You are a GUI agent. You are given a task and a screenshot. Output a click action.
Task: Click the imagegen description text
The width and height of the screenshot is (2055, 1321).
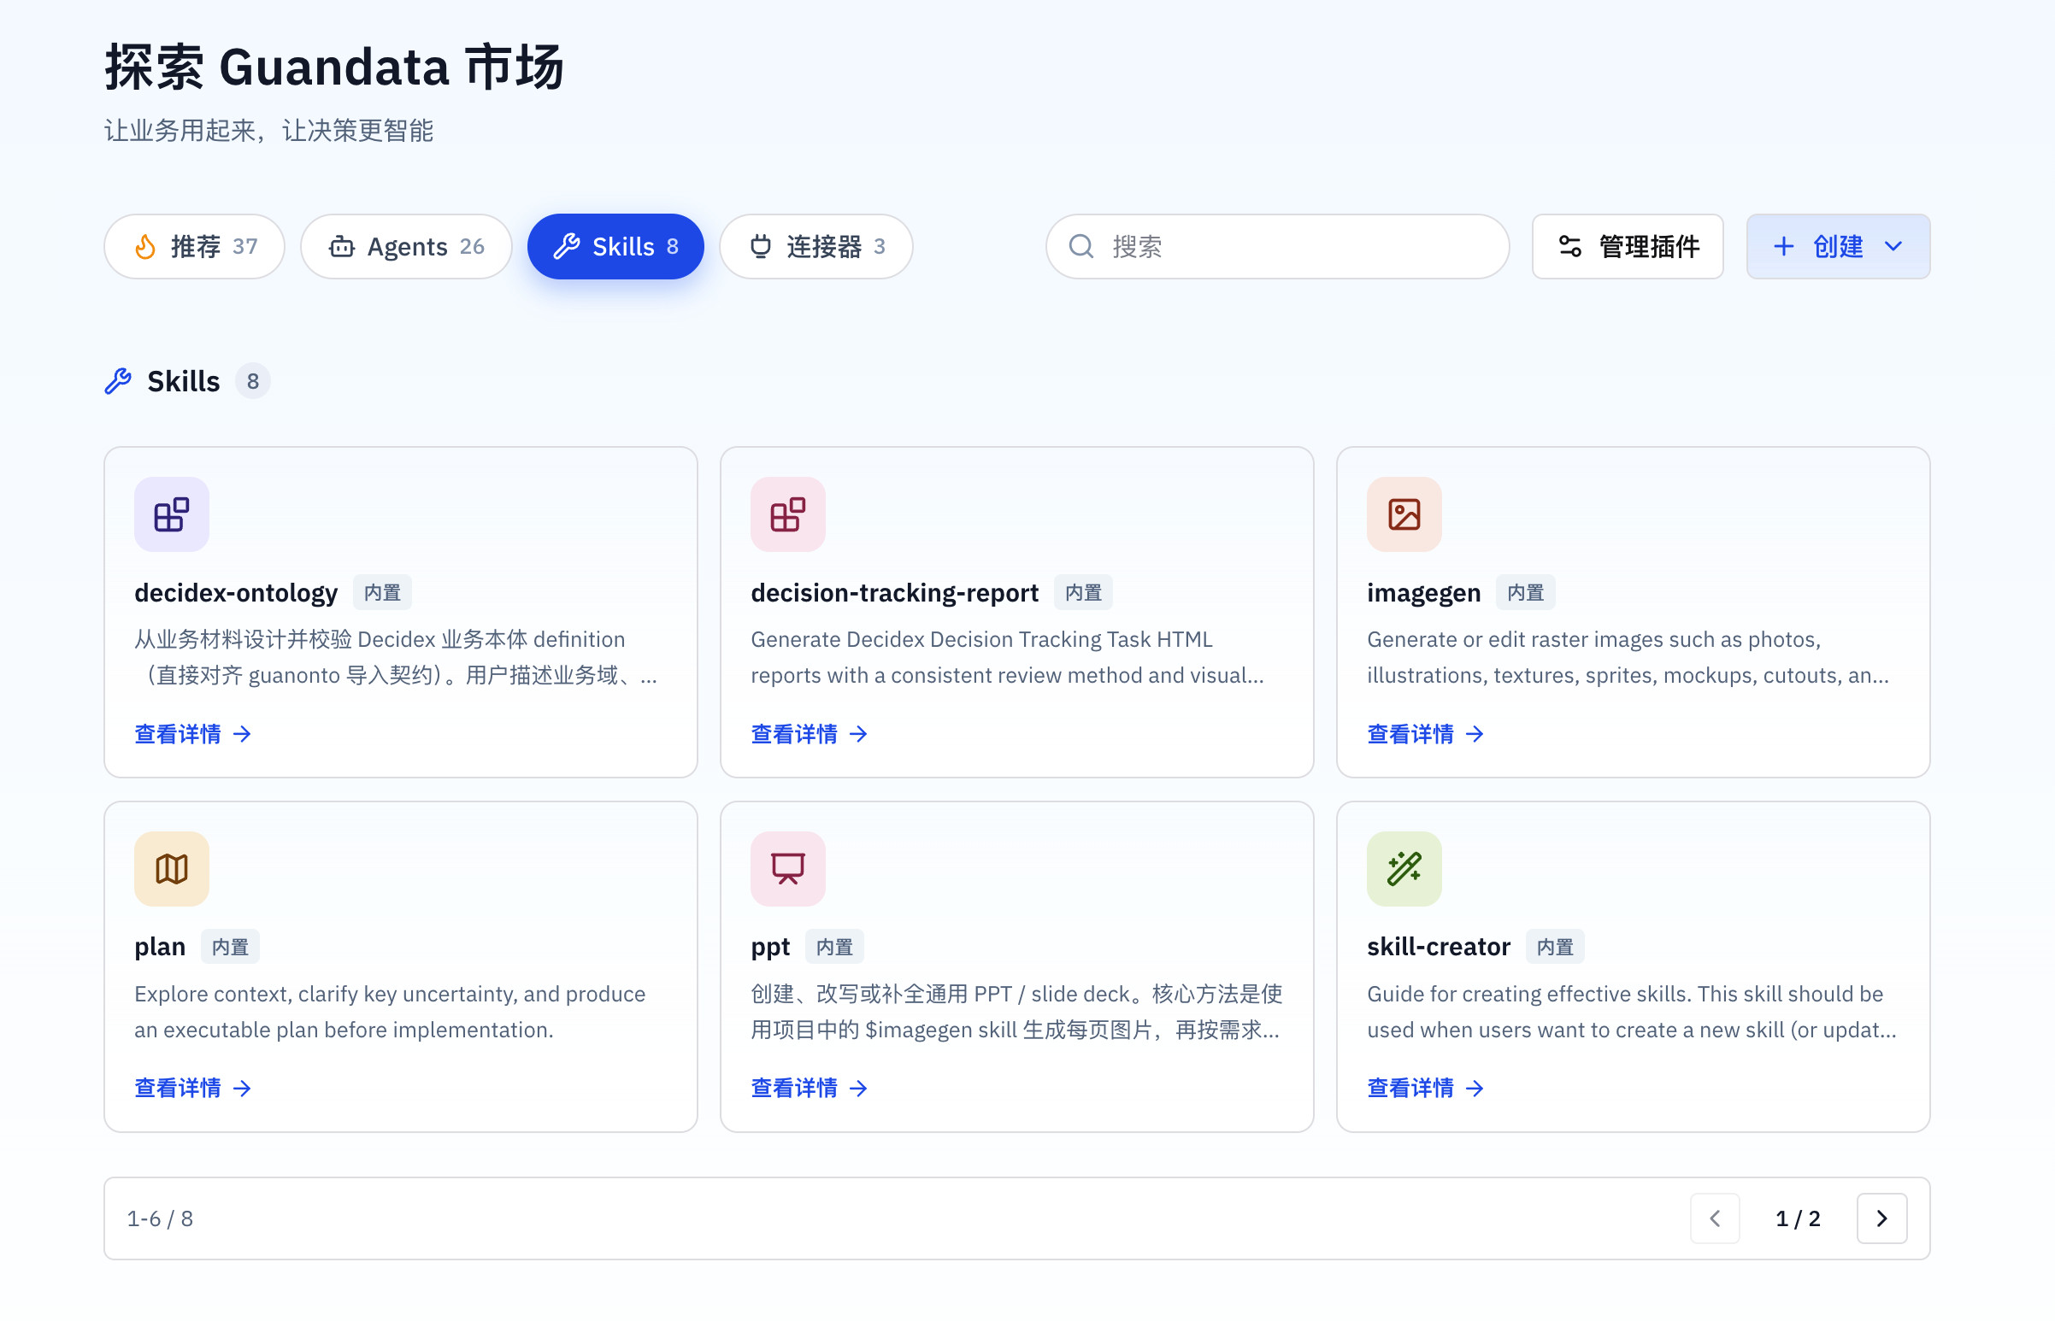point(1627,657)
